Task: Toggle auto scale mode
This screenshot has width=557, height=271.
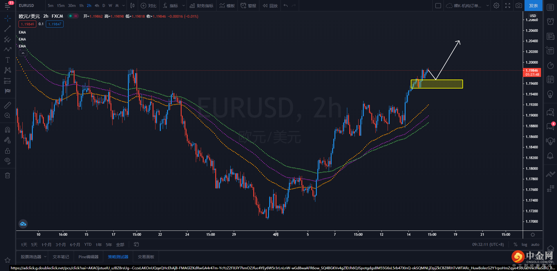Action: pos(535,244)
